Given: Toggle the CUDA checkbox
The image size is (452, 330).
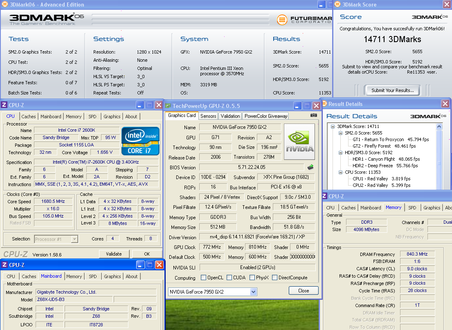Looking at the screenshot, I should (229, 278).
